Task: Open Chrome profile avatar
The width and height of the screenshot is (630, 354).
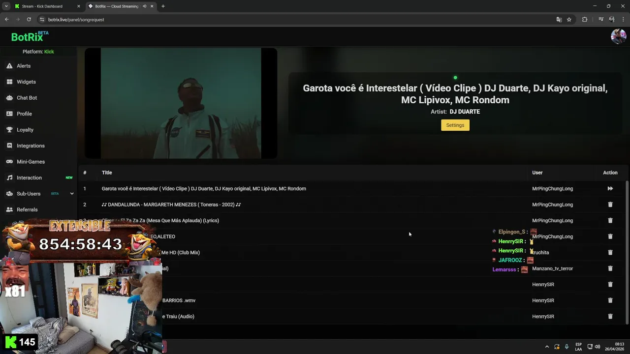Action: pos(612,20)
